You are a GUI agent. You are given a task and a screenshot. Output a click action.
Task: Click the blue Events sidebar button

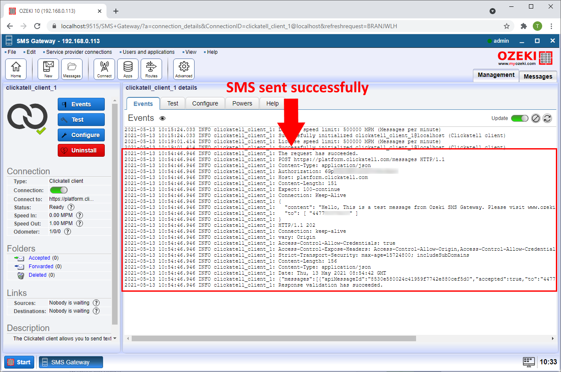(x=81, y=104)
